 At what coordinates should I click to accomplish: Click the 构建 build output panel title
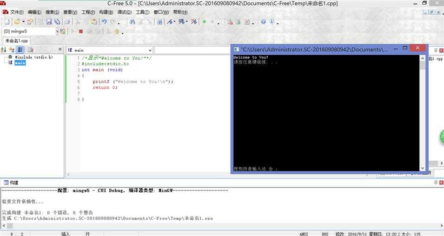(x=14, y=183)
